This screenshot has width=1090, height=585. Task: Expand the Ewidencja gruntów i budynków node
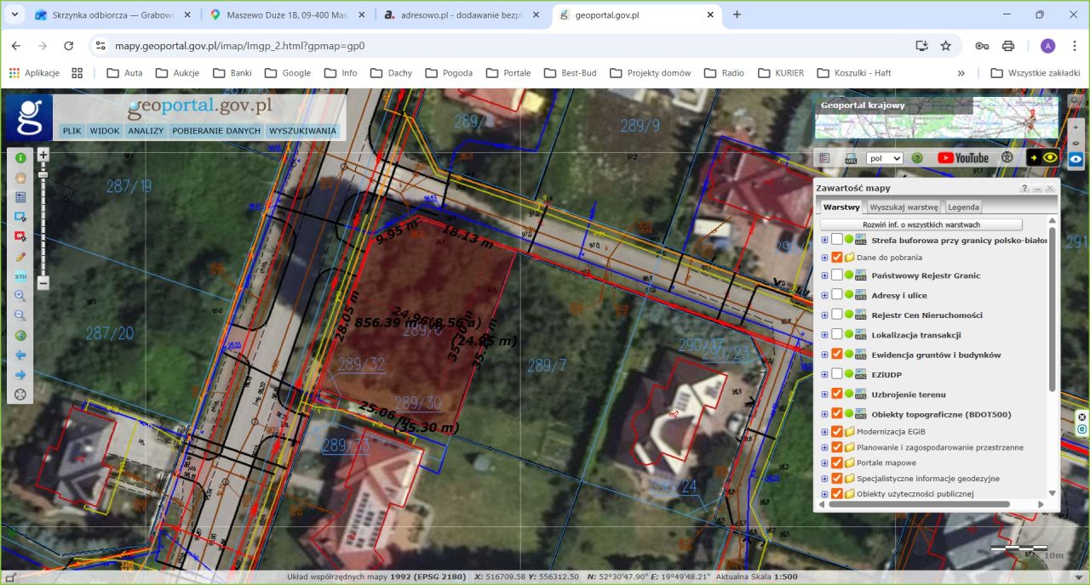pyautogui.click(x=824, y=355)
